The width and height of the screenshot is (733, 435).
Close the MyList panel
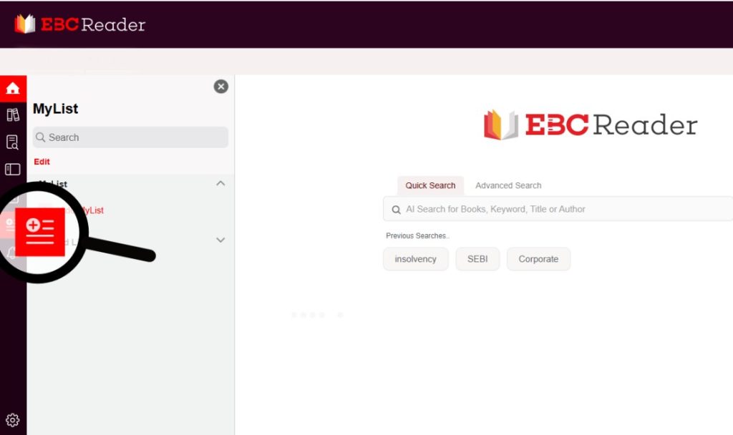(221, 87)
